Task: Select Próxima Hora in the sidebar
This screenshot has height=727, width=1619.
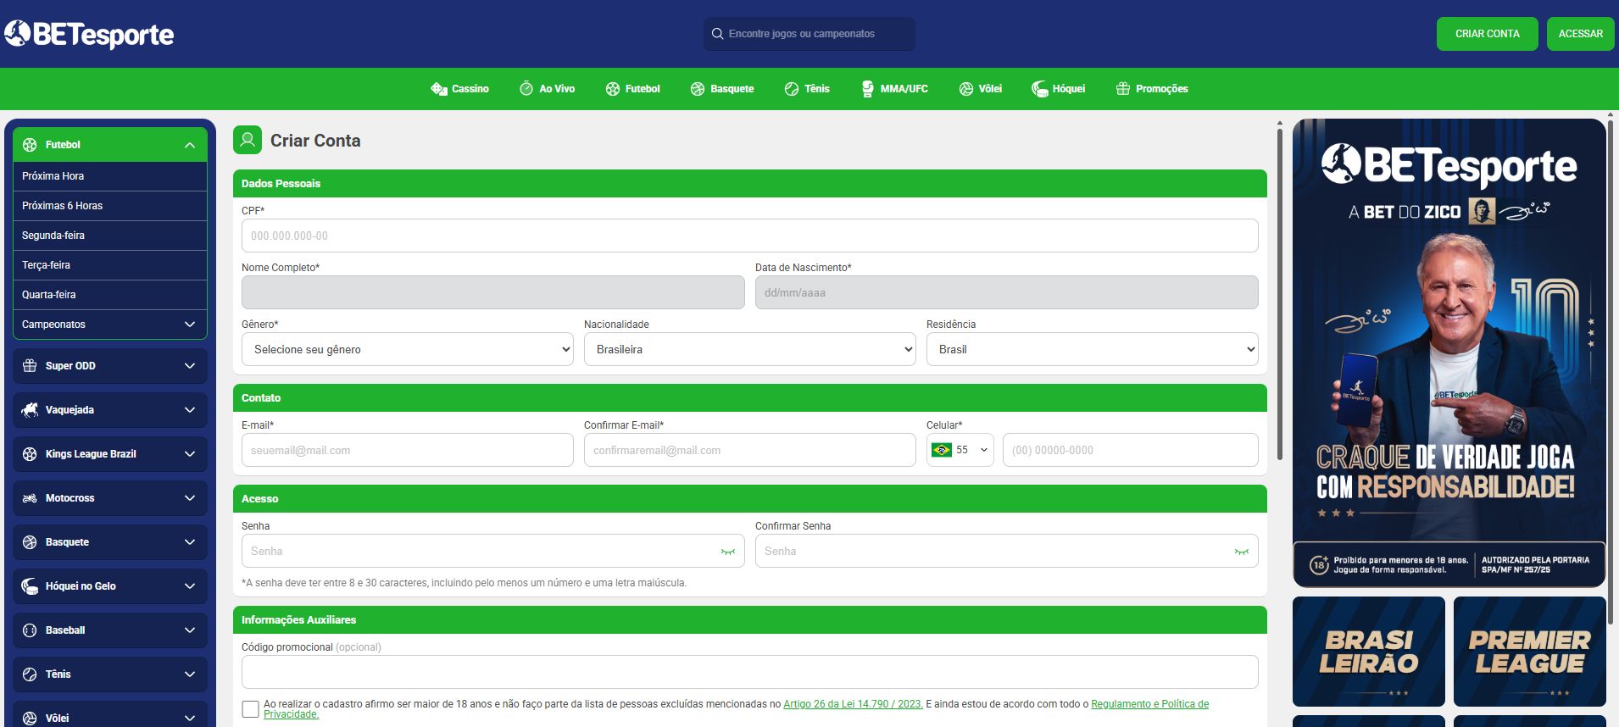Action: (x=110, y=176)
